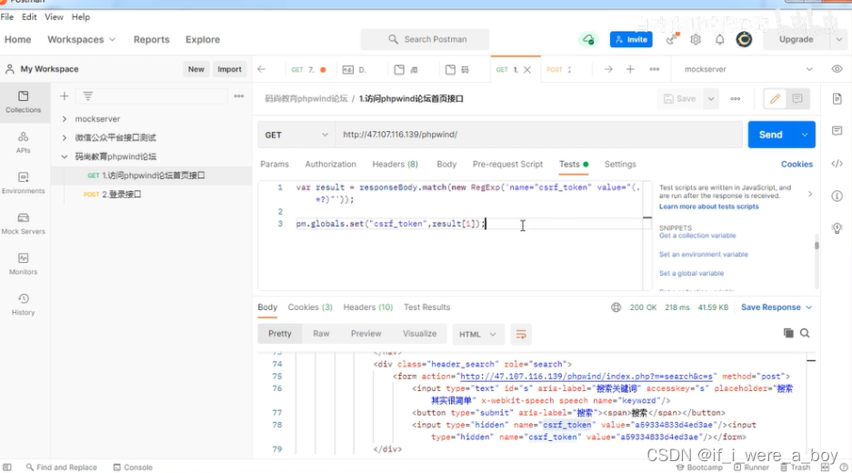Open the notifications bell

[719, 39]
